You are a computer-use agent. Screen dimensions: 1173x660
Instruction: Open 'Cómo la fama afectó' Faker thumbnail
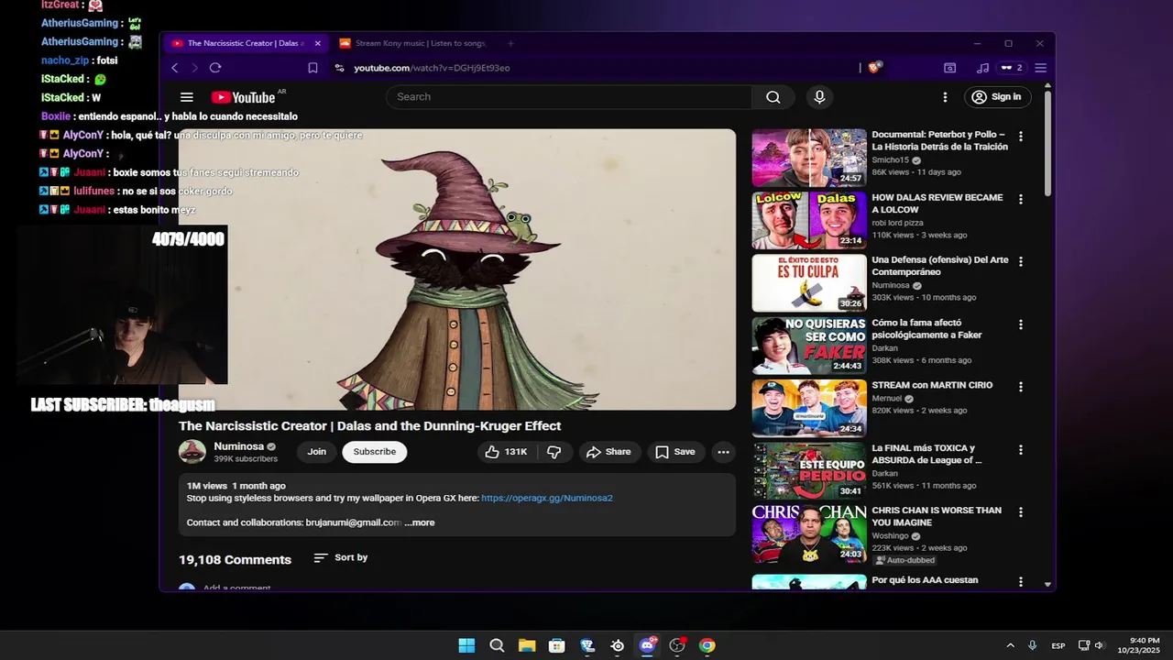(x=809, y=346)
